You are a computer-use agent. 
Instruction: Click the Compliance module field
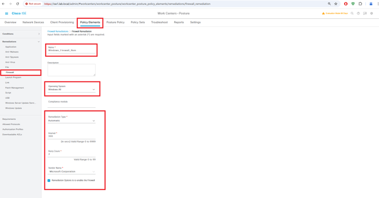click(x=72, y=105)
